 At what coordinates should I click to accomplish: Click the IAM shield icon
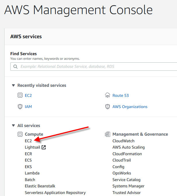click(x=20, y=107)
